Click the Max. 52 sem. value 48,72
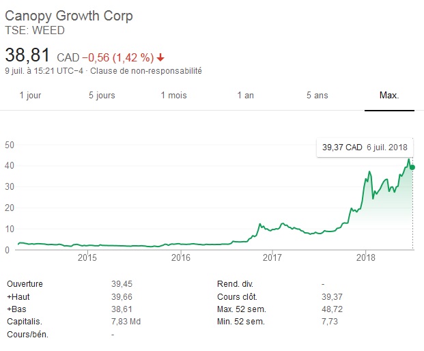This screenshot has width=424, height=351. pyautogui.click(x=333, y=309)
